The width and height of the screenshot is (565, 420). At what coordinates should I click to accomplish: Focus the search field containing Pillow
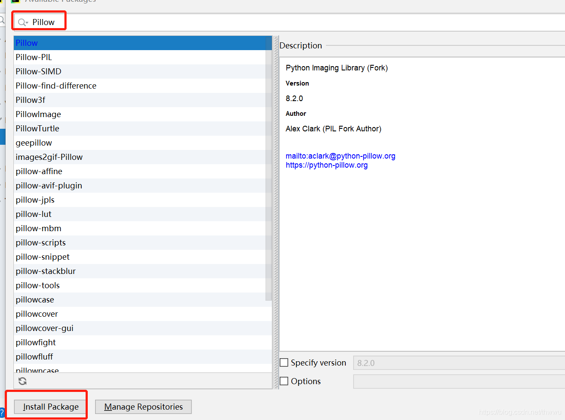[290, 22]
